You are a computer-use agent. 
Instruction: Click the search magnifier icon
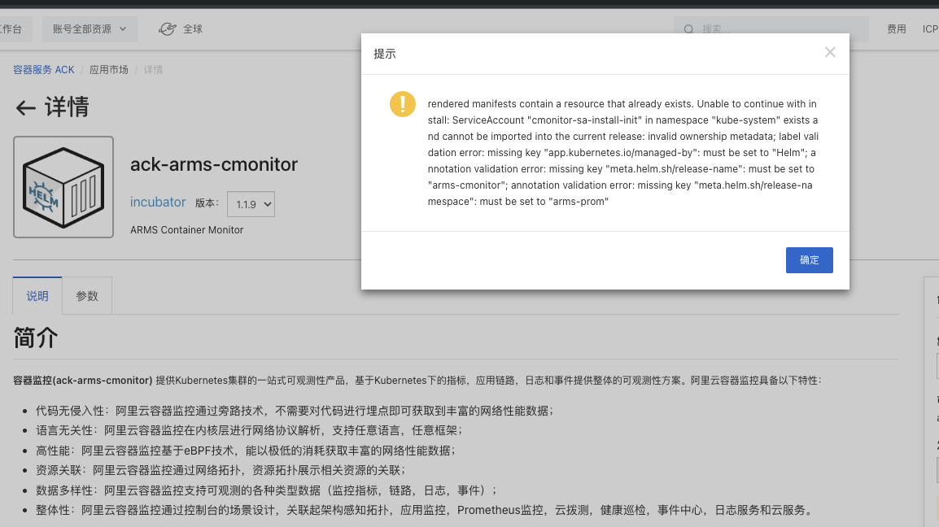pyautogui.click(x=688, y=29)
